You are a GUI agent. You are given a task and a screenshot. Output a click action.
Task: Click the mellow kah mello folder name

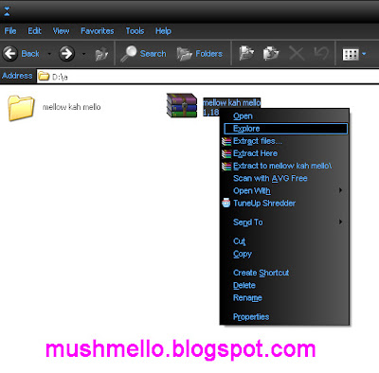tap(72, 107)
